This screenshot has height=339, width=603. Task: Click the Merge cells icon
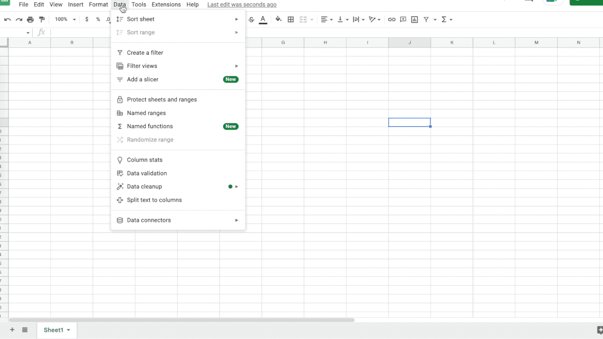pyautogui.click(x=303, y=19)
